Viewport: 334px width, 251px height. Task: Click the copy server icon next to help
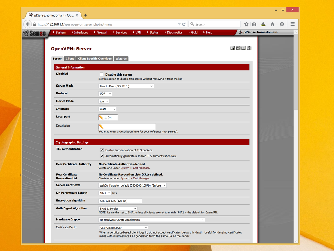[243, 48]
